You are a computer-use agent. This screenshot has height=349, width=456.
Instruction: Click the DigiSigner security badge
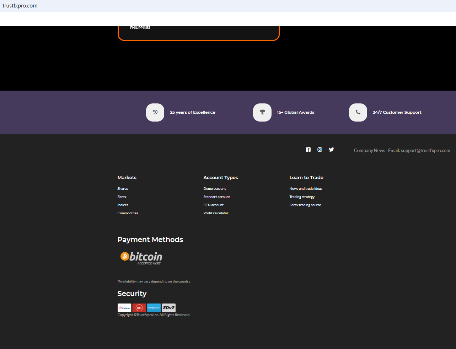154,308
